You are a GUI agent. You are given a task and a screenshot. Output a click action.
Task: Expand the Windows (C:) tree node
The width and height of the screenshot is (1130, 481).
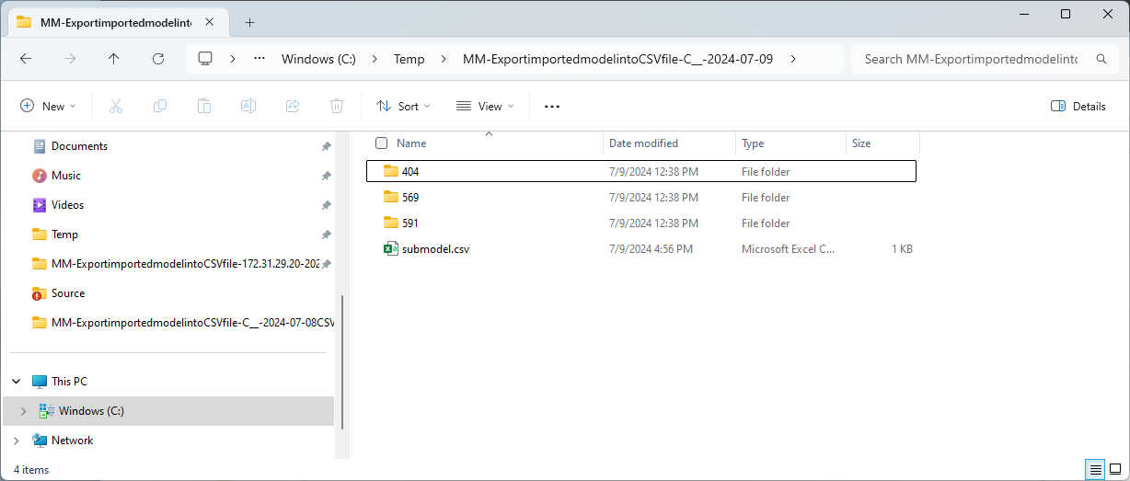(23, 411)
